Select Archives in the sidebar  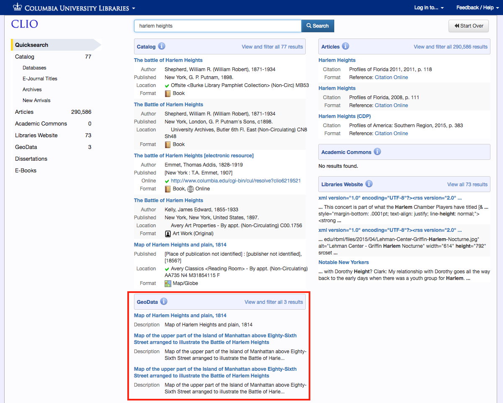pyautogui.click(x=32, y=90)
